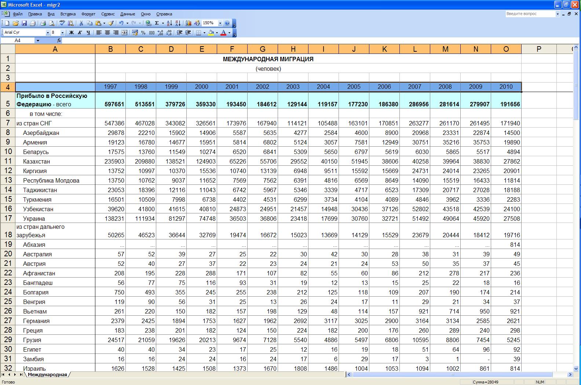581x385 pixels.
Task: Open the font size dropdown
Action: (62, 33)
